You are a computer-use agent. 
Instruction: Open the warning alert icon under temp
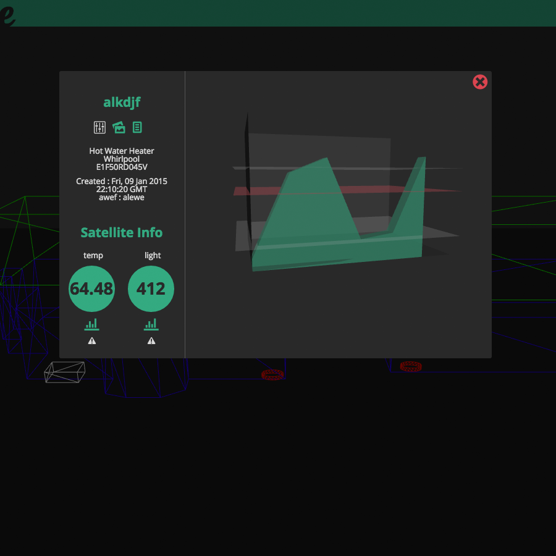(x=92, y=341)
